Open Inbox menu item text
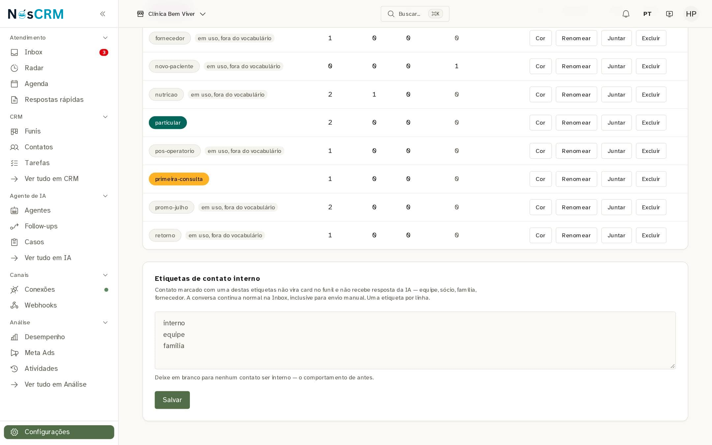 pyautogui.click(x=33, y=52)
